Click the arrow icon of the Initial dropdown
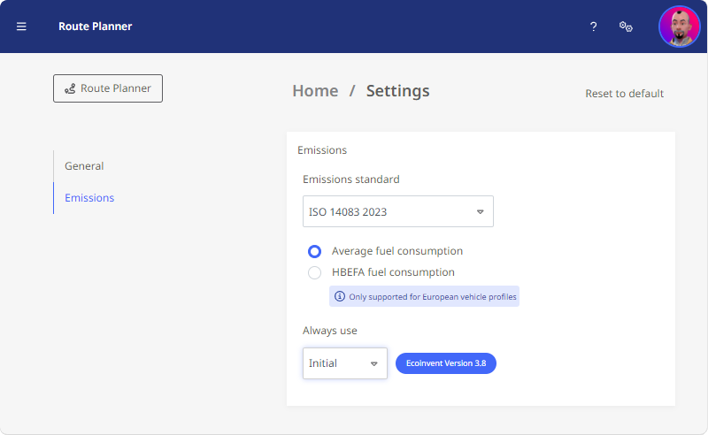The width and height of the screenshot is (708, 435). (x=373, y=363)
